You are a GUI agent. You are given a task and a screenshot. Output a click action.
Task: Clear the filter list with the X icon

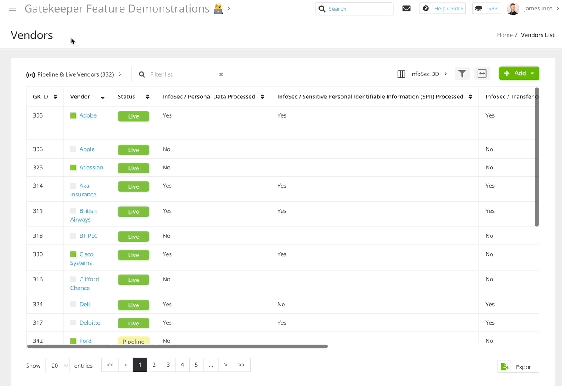click(221, 74)
